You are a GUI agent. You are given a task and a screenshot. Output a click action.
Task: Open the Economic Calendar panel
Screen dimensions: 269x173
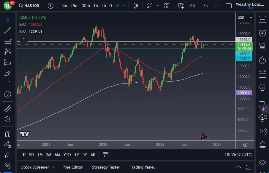tap(262, 74)
